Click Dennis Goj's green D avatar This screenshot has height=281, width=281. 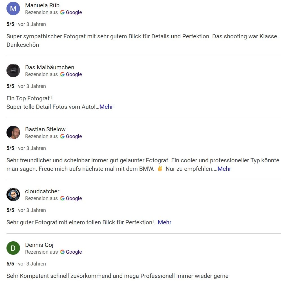pyautogui.click(x=13, y=248)
